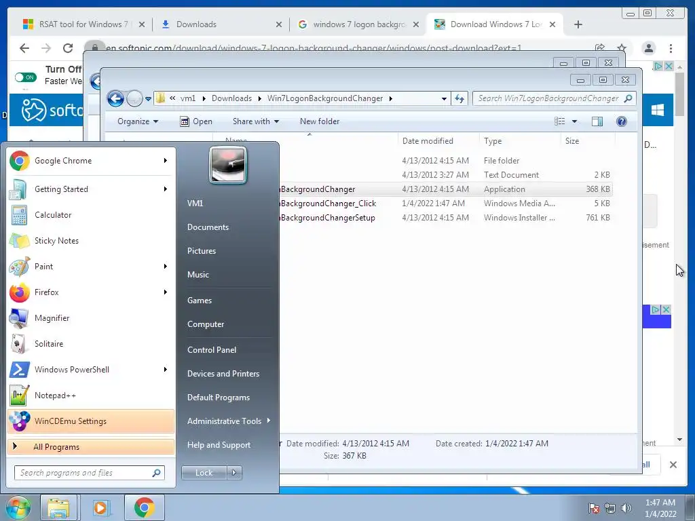The height and width of the screenshot is (521, 695).
Task: Switch to Downloads Chrome tab
Action: pos(221,24)
